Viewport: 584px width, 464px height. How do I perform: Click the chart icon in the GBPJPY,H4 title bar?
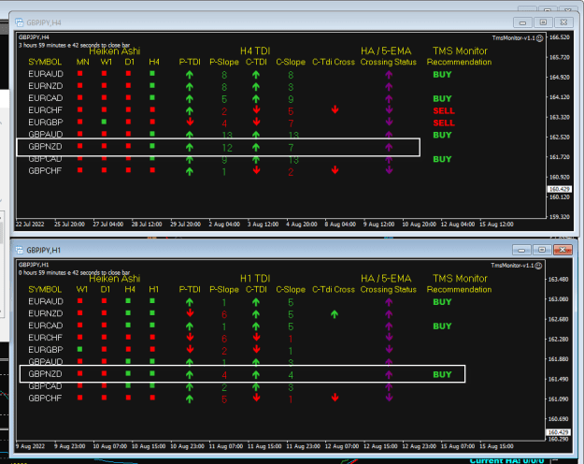click(19, 22)
